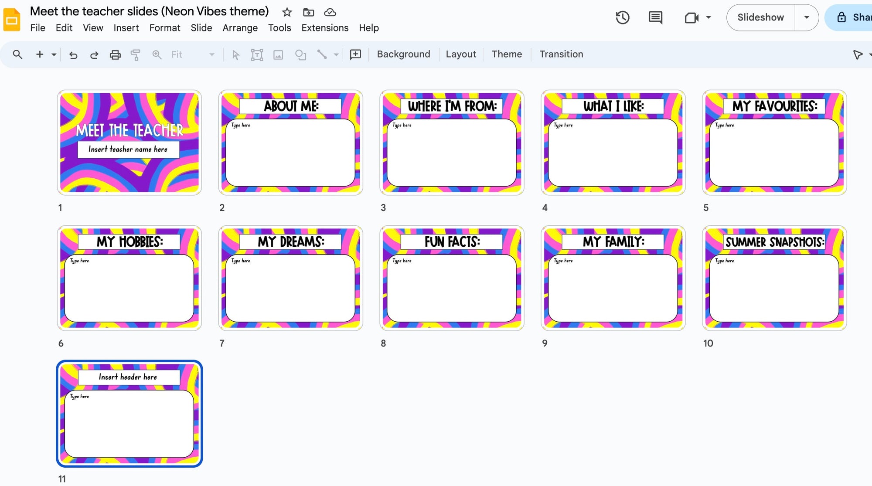Expand the Slideshow button dropdown arrow
The width and height of the screenshot is (872, 486).
pos(807,17)
